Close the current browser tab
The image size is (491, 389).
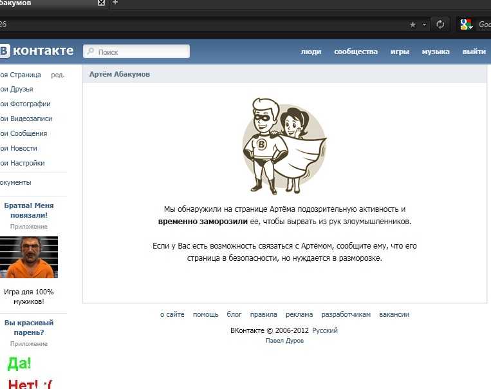[x=102, y=3]
